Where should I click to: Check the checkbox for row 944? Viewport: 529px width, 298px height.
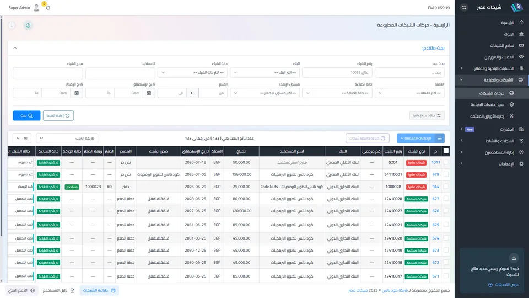click(x=446, y=187)
